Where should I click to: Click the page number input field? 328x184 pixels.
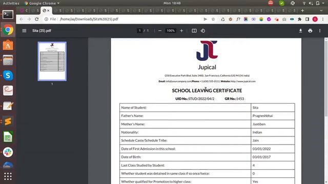pos(139,31)
